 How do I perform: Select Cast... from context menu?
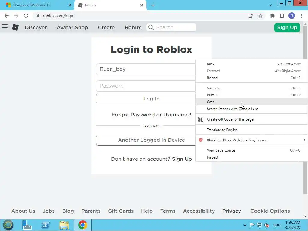tap(252, 102)
